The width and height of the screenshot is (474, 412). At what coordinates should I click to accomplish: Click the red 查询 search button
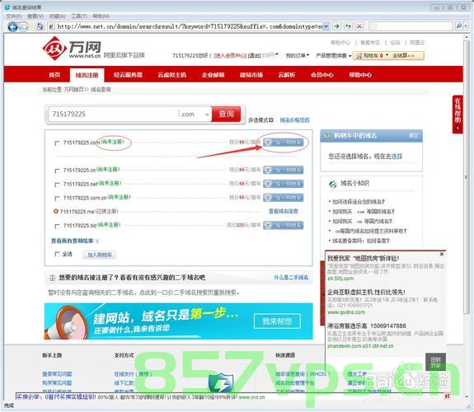pos(226,114)
